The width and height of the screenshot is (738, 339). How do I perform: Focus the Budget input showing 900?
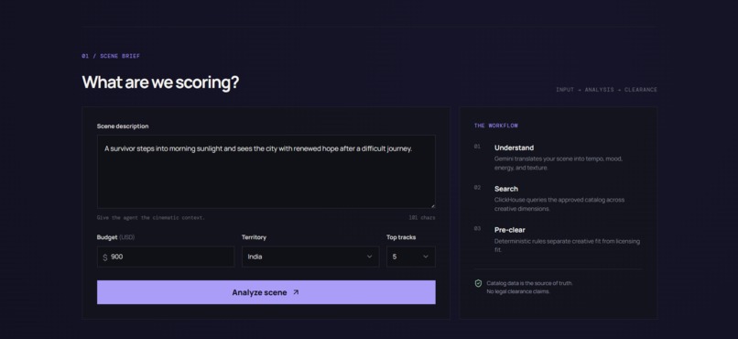pos(166,257)
